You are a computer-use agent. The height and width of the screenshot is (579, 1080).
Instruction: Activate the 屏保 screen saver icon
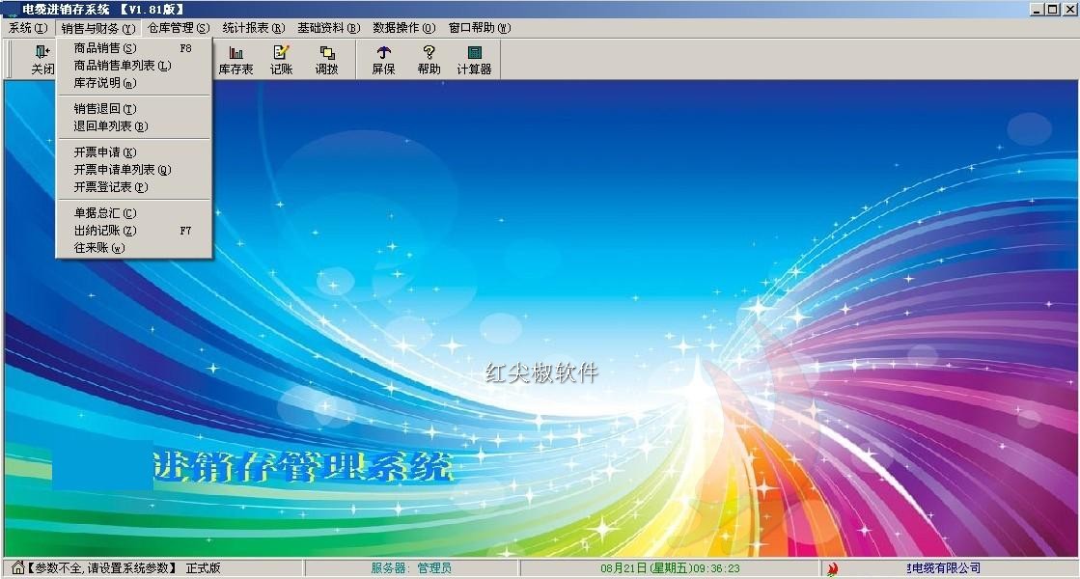pos(384,59)
